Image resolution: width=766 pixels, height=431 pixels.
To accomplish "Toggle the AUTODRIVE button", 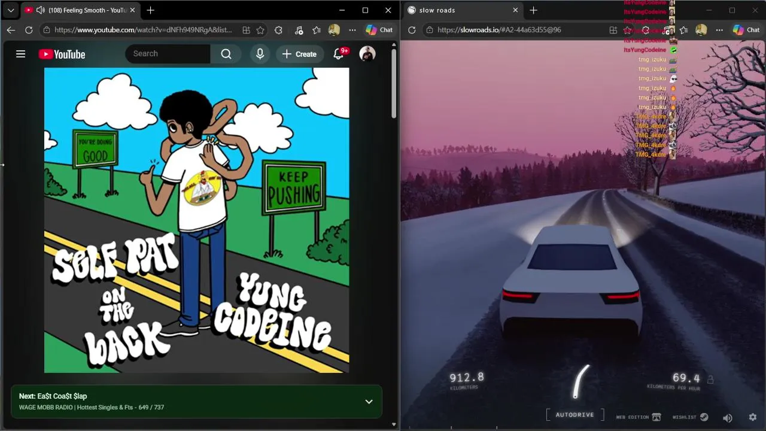I will point(574,415).
